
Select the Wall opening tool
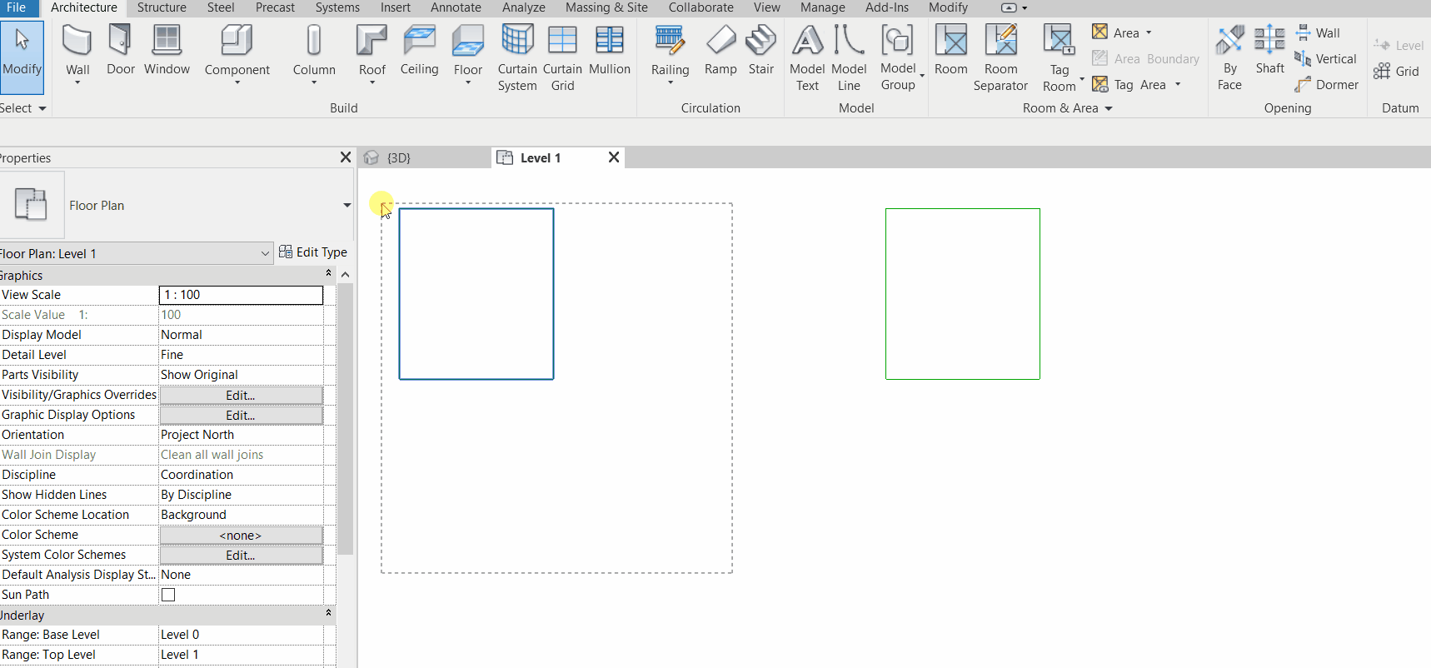click(x=1318, y=33)
